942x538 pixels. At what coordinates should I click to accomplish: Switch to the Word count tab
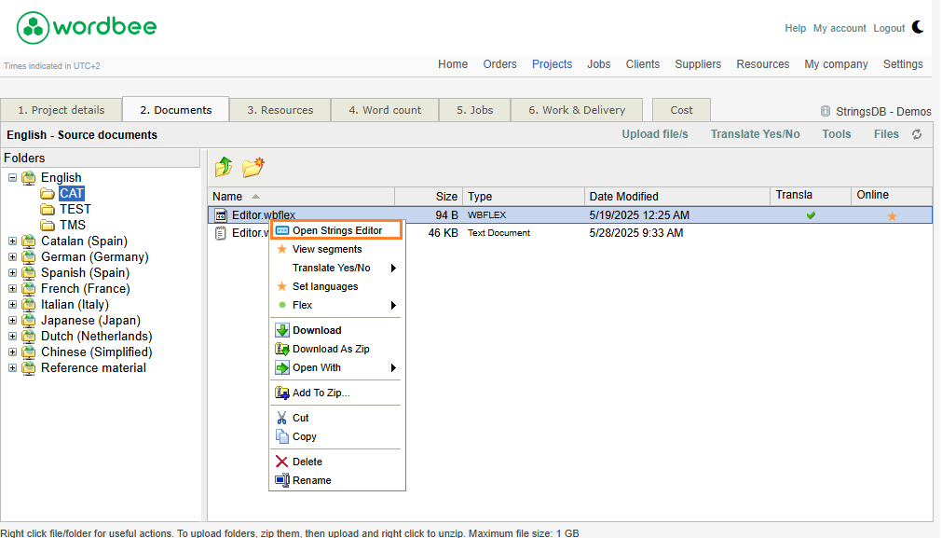coord(385,110)
